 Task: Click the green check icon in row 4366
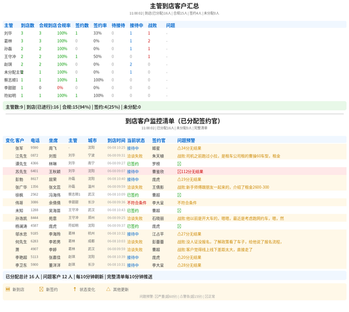(179, 164)
